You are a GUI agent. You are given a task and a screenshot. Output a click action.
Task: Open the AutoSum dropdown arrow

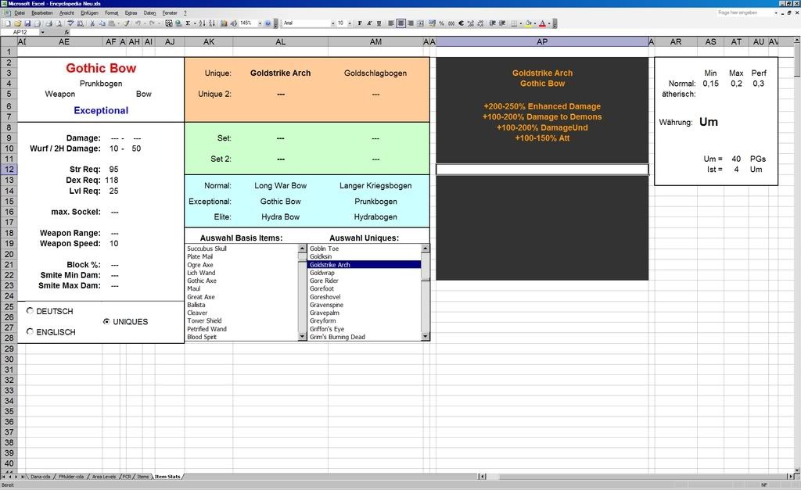click(195, 23)
